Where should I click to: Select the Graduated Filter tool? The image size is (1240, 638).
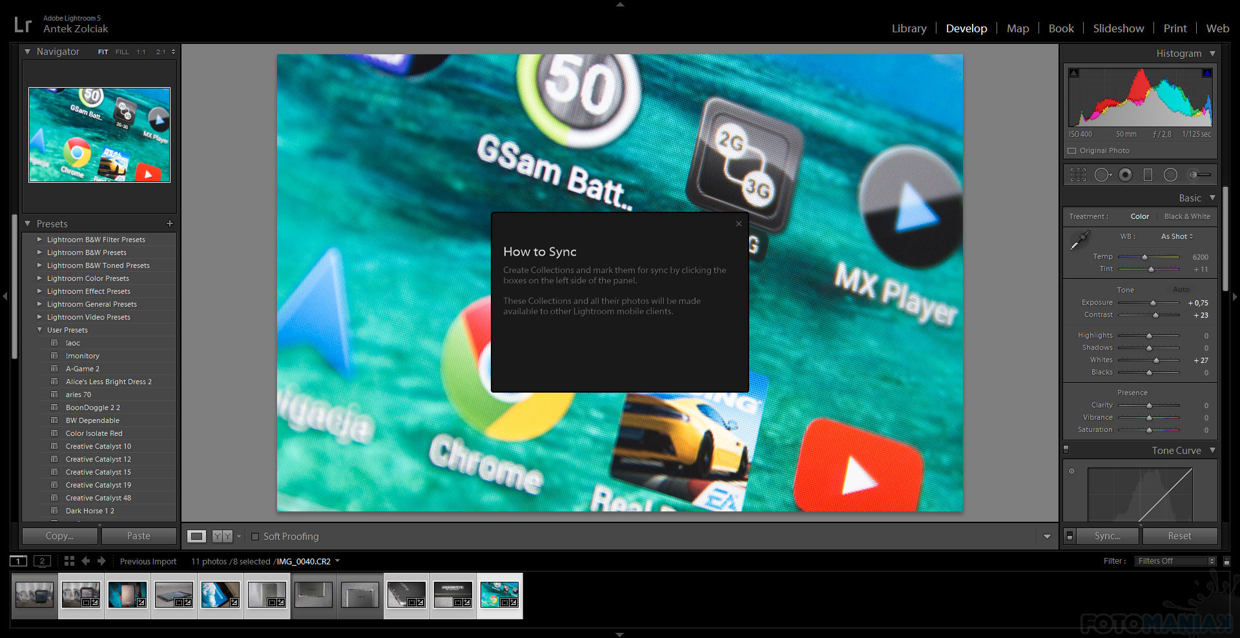click(1148, 175)
